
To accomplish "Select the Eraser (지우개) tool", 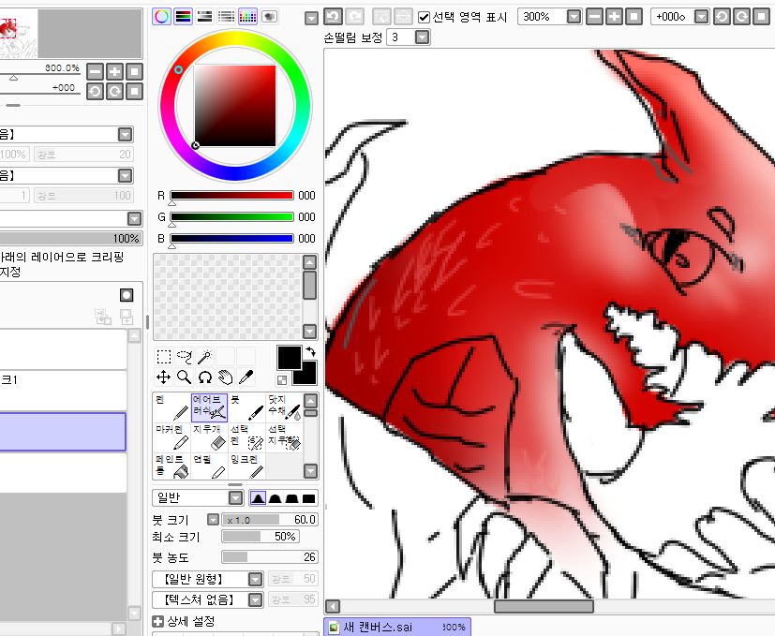I will tap(208, 437).
